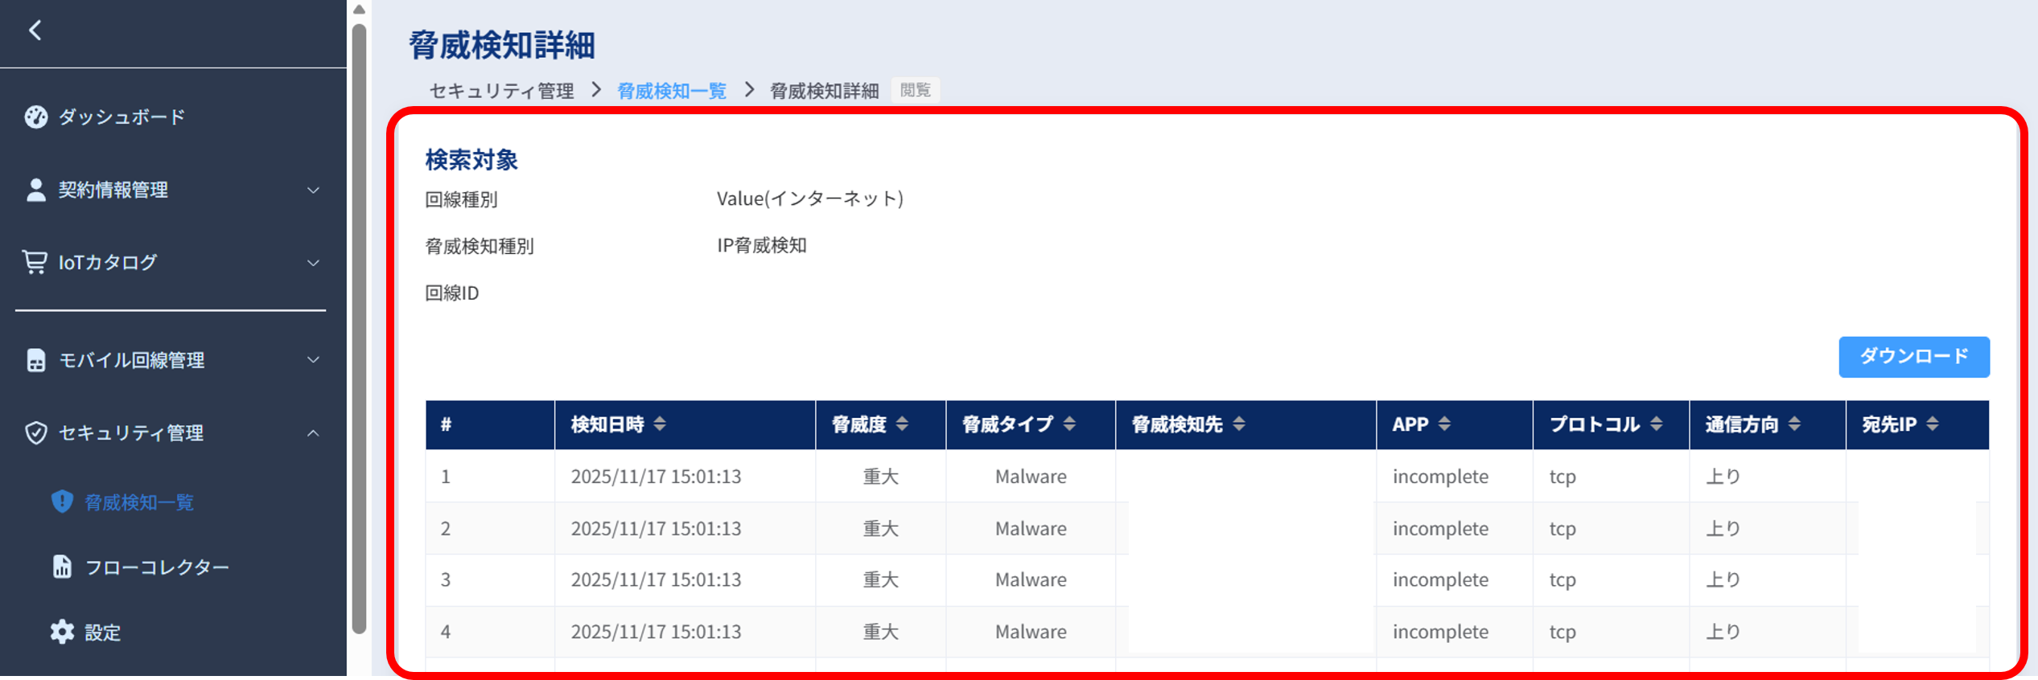
Task: Click the 検索対象 heading
Action: tap(471, 160)
